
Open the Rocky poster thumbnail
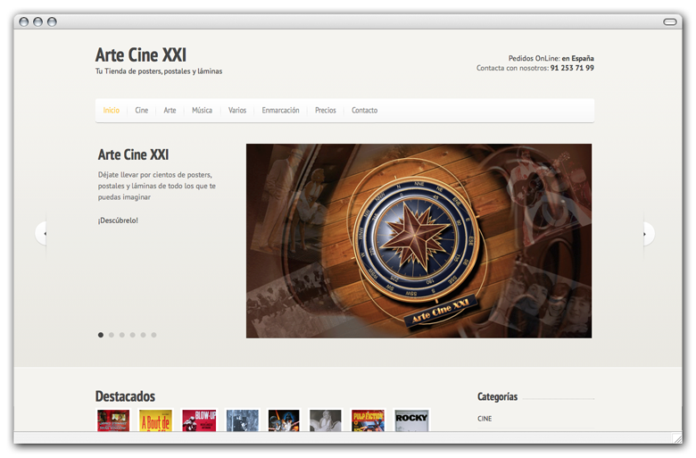[x=411, y=420]
